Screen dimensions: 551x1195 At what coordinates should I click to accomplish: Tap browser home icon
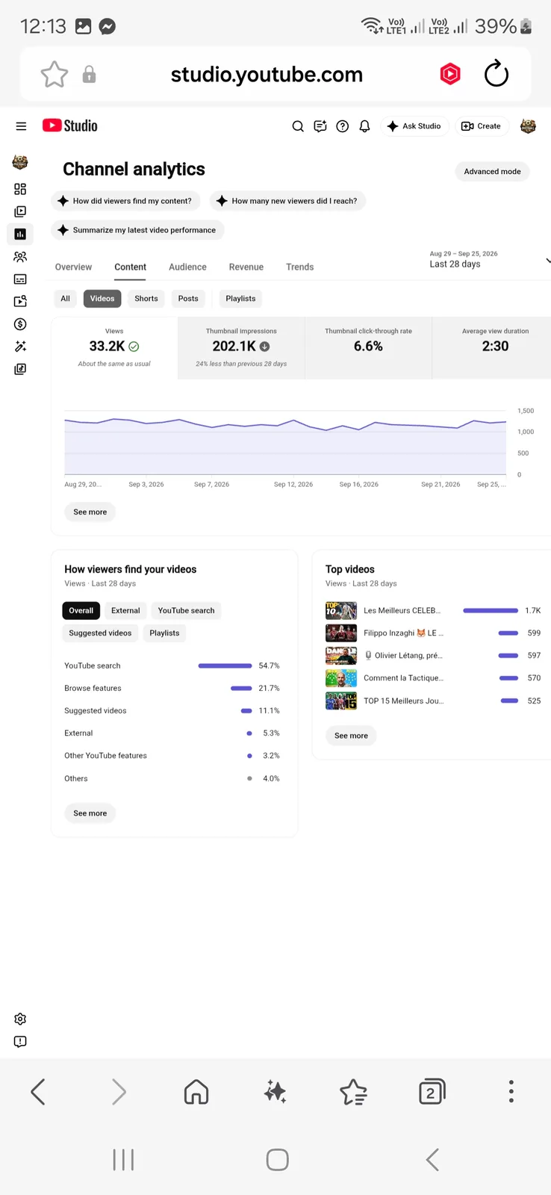point(196,1092)
